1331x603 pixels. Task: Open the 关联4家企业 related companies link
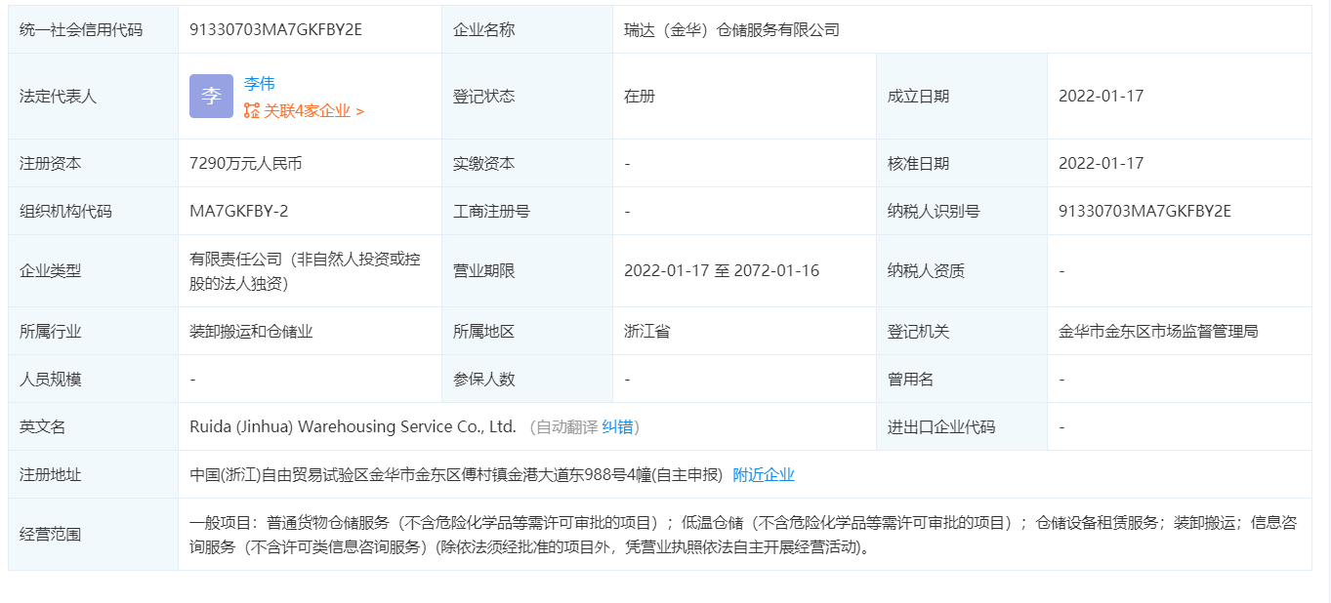pyautogui.click(x=313, y=111)
